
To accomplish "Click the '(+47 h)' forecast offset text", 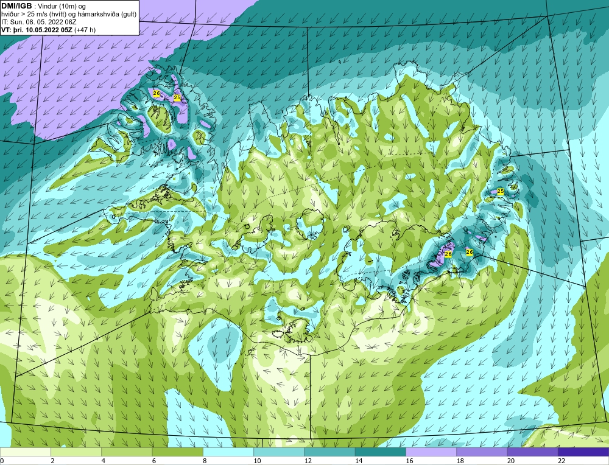I will 85,29.
